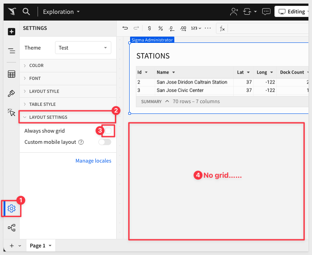Screen dimensions: 312x255
Task: Open the table element icon in sidebar
Action: point(12,74)
